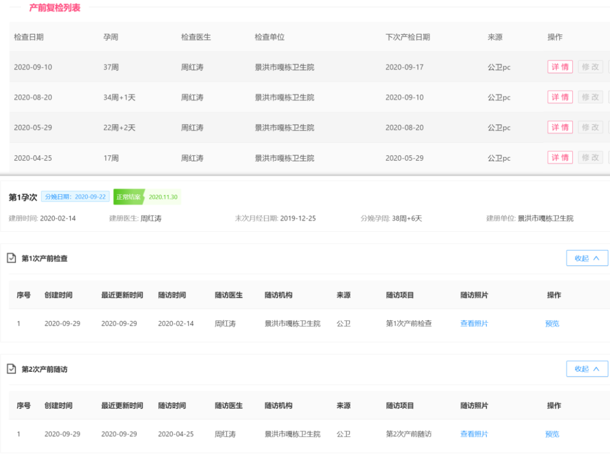Open 详情 for the 34周+1天 checkup row
Viewport: 610px width, 461px height.
coord(559,96)
